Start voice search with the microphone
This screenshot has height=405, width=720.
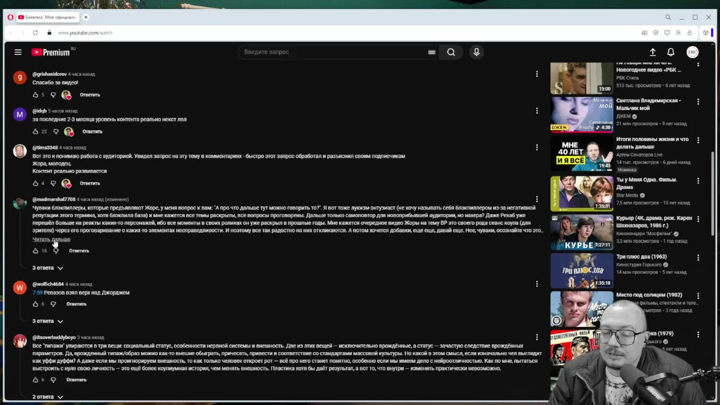point(476,52)
